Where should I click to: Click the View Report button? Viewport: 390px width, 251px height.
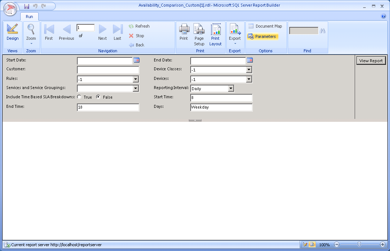[x=371, y=61]
